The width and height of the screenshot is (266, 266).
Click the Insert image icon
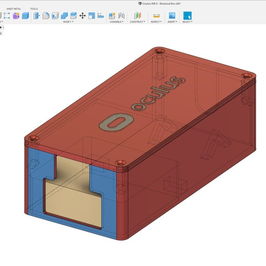172,15
